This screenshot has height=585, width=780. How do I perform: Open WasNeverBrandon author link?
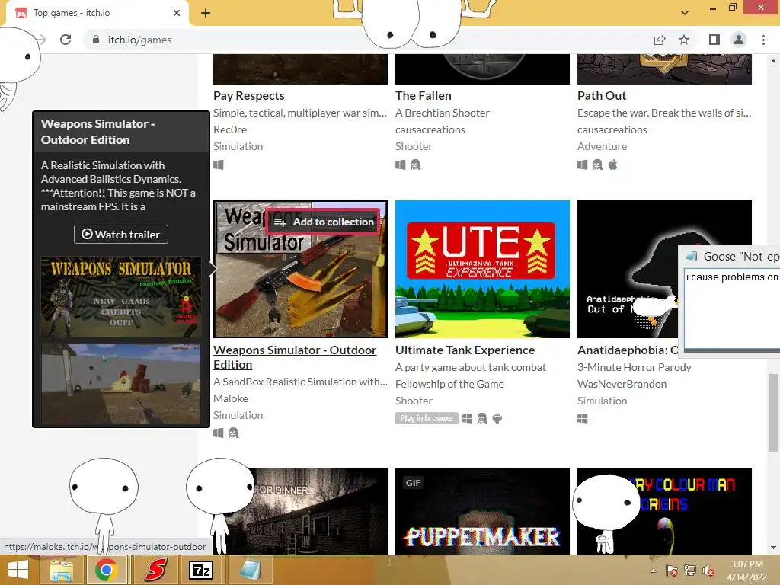coord(622,384)
